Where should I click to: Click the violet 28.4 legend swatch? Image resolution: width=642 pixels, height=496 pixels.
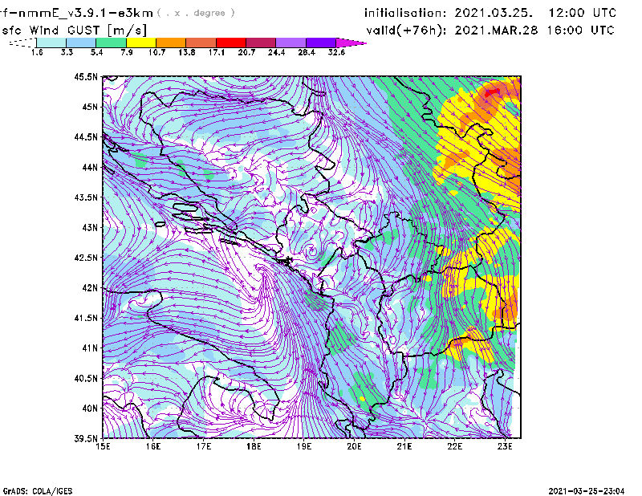[x=321, y=43]
